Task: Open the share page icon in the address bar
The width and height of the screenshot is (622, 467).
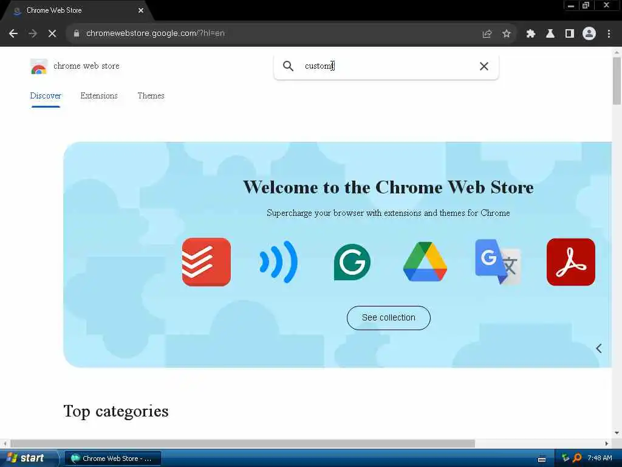Action: pyautogui.click(x=487, y=34)
